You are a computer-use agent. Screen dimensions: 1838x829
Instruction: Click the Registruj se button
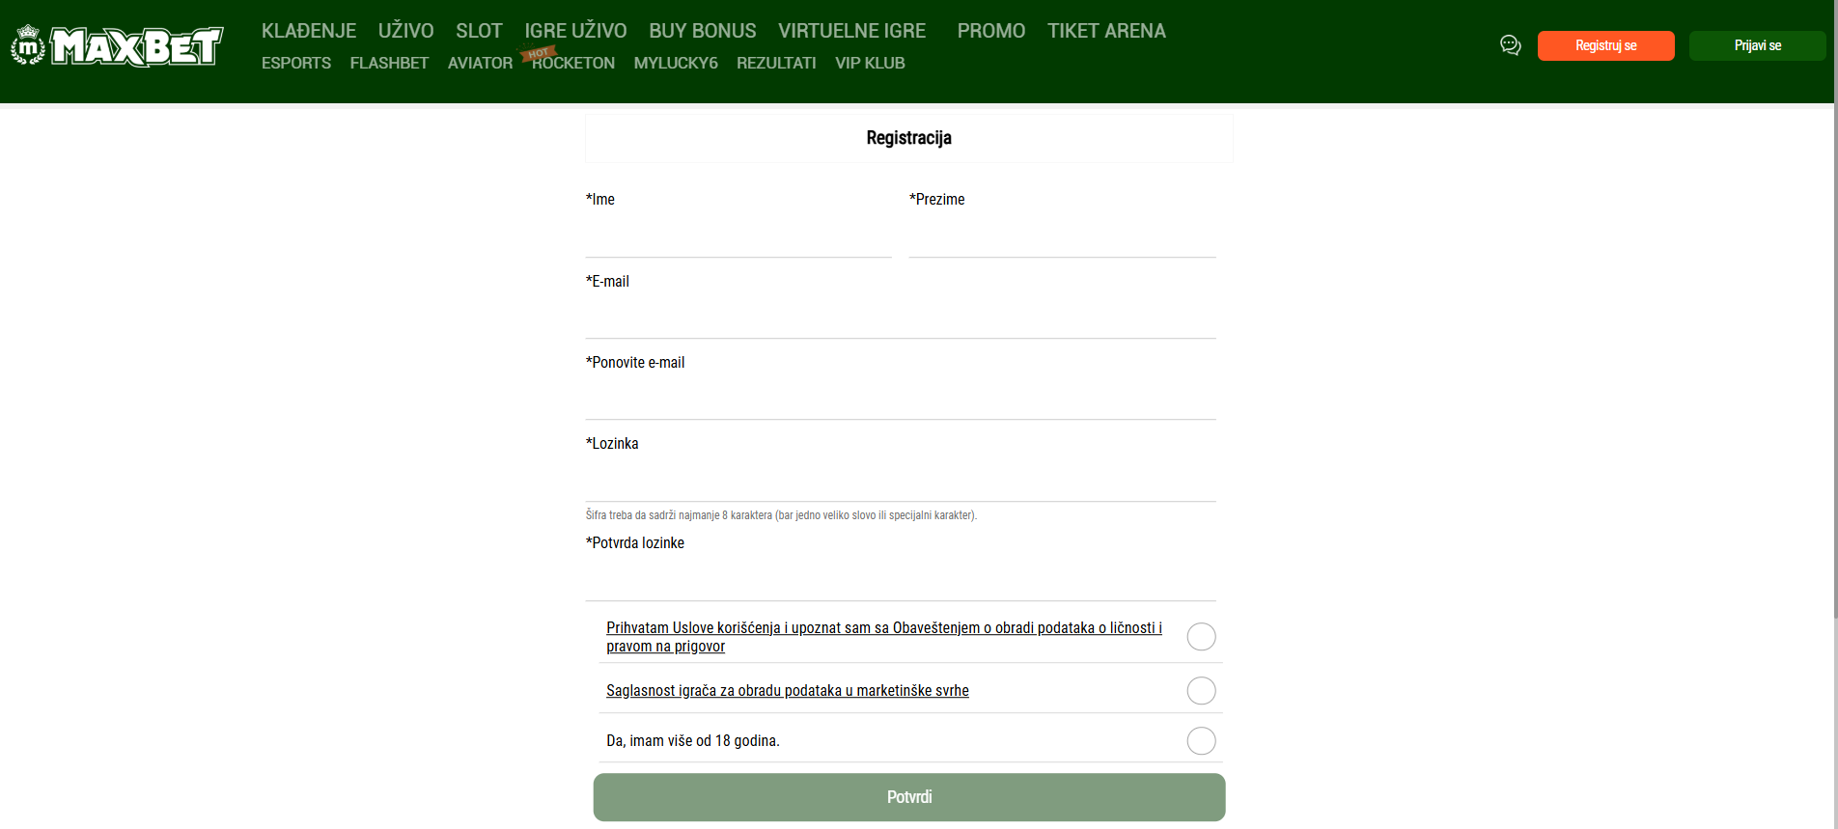point(1605,45)
